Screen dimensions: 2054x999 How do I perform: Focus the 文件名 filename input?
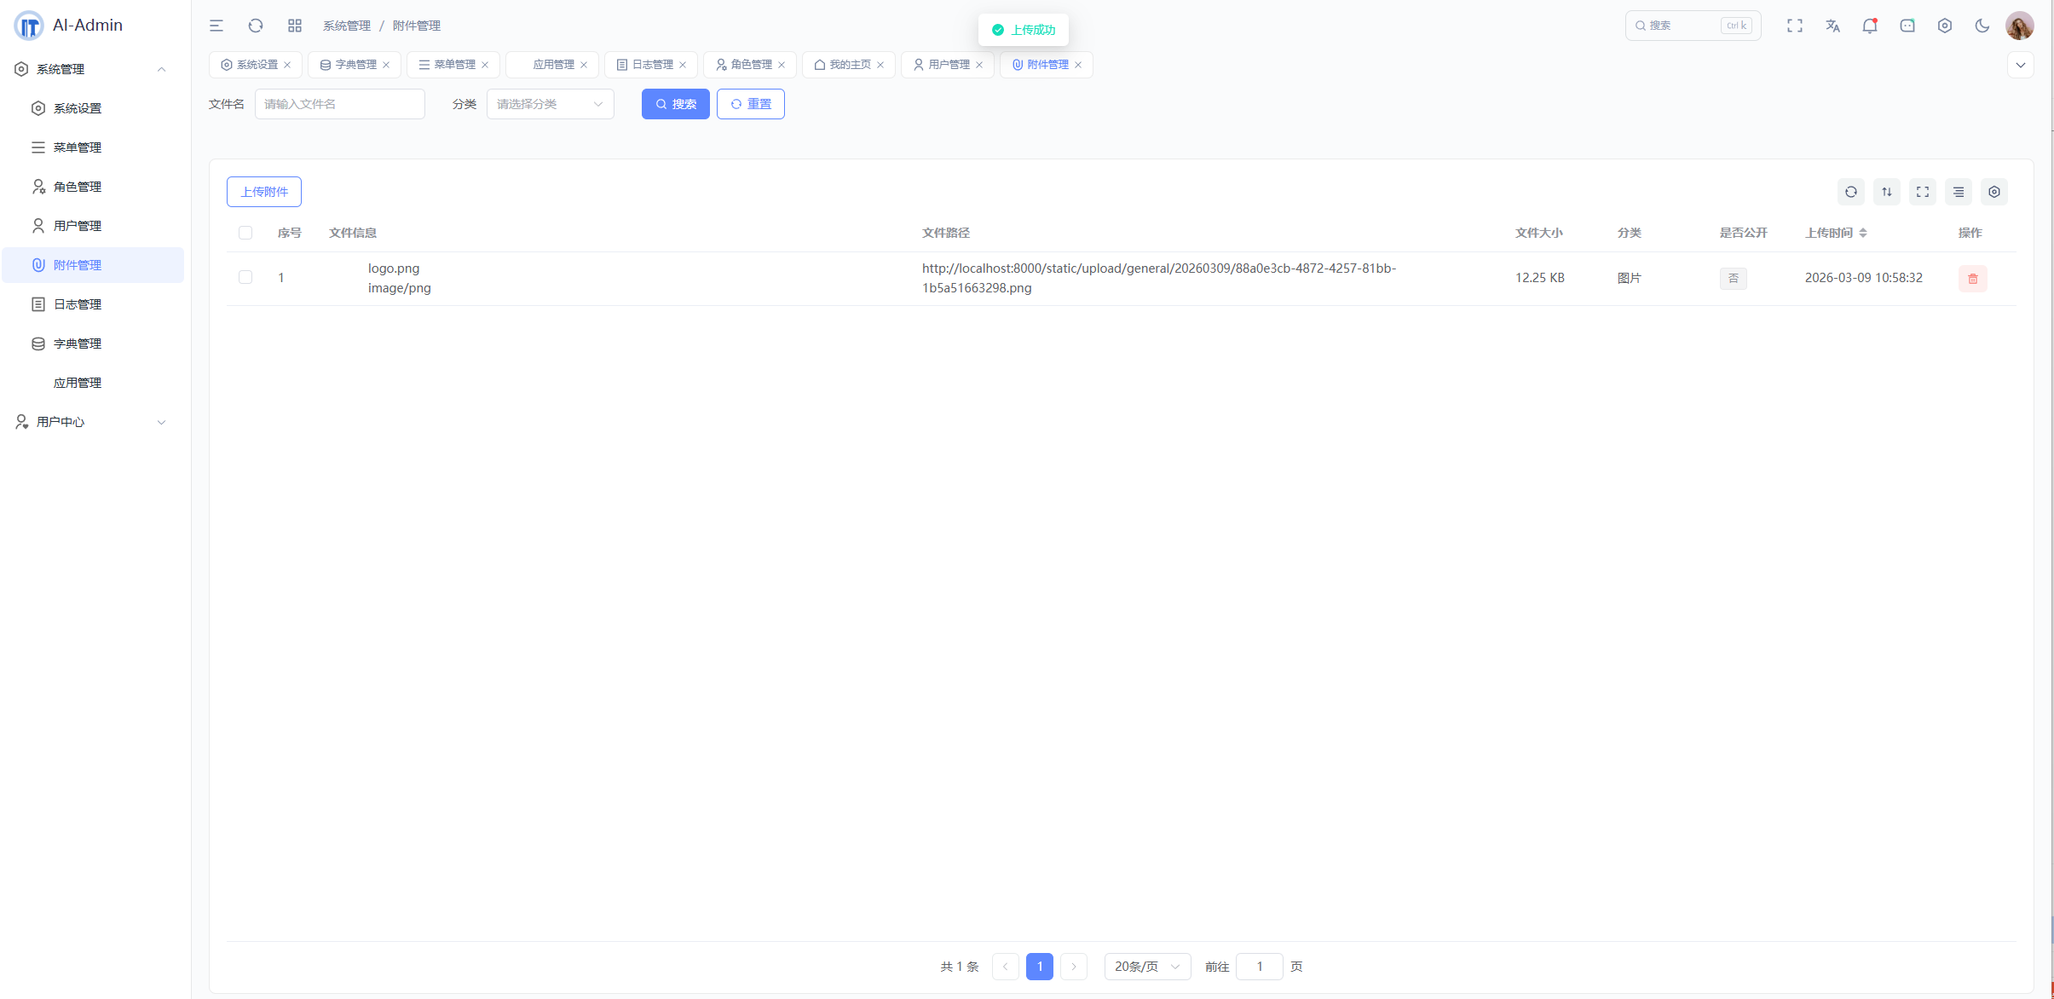[340, 104]
